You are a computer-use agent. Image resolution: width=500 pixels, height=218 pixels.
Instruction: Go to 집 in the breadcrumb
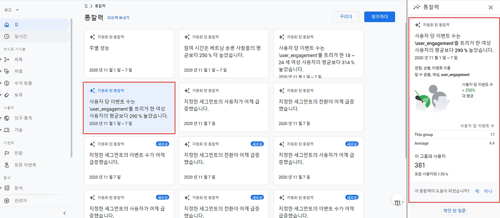[86, 6]
